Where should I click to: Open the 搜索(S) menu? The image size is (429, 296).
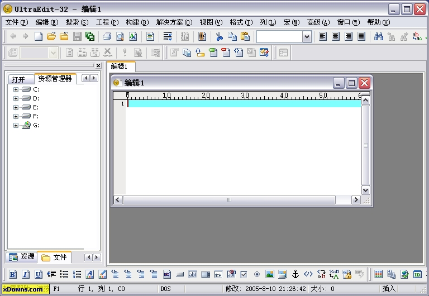click(x=77, y=22)
